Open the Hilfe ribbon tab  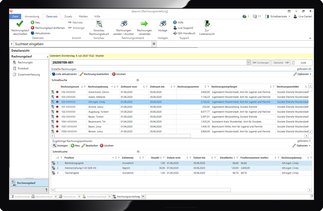pyautogui.click(x=97, y=17)
